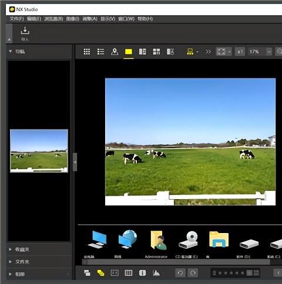The image size is (282, 284).
Task: Select the yellow image viewer mode
Action: 129,52
